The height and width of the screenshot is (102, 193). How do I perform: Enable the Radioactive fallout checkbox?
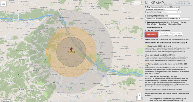tap(167, 24)
